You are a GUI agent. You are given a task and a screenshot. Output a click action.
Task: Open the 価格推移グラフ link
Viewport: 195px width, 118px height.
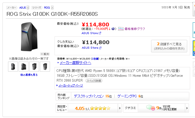(x=135, y=29)
